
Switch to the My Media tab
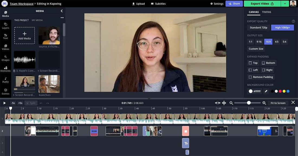(37, 20)
